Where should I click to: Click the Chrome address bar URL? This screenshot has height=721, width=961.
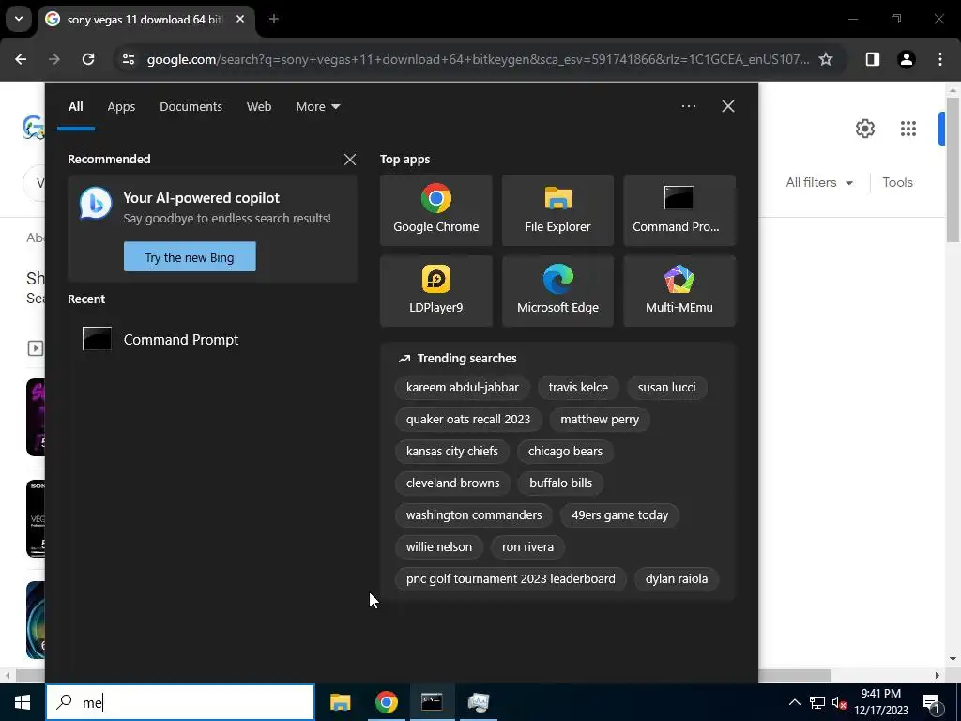(478, 59)
